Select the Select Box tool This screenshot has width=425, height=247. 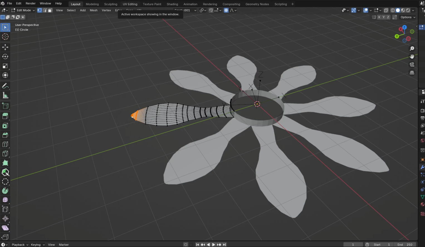coord(5,27)
